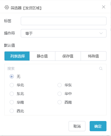Viewport: 111px width, 136px height.
Task: Open the 特殊值 tab
Action: [x=94, y=56]
